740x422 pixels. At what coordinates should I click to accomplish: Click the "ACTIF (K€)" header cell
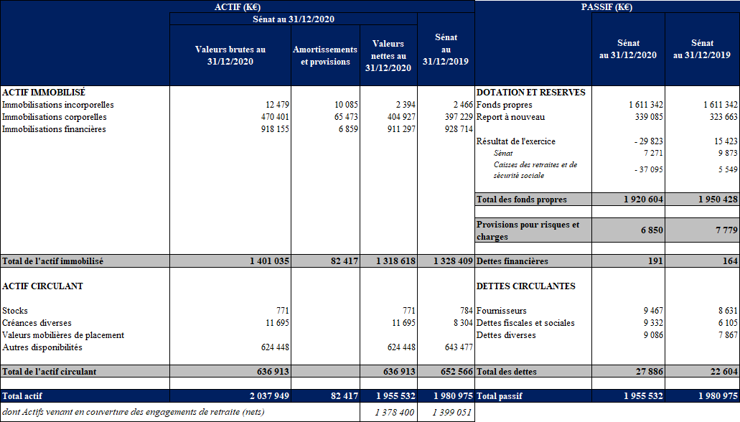[x=238, y=7]
